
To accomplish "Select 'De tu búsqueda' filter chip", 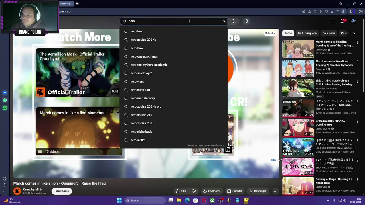I will pos(307,33).
